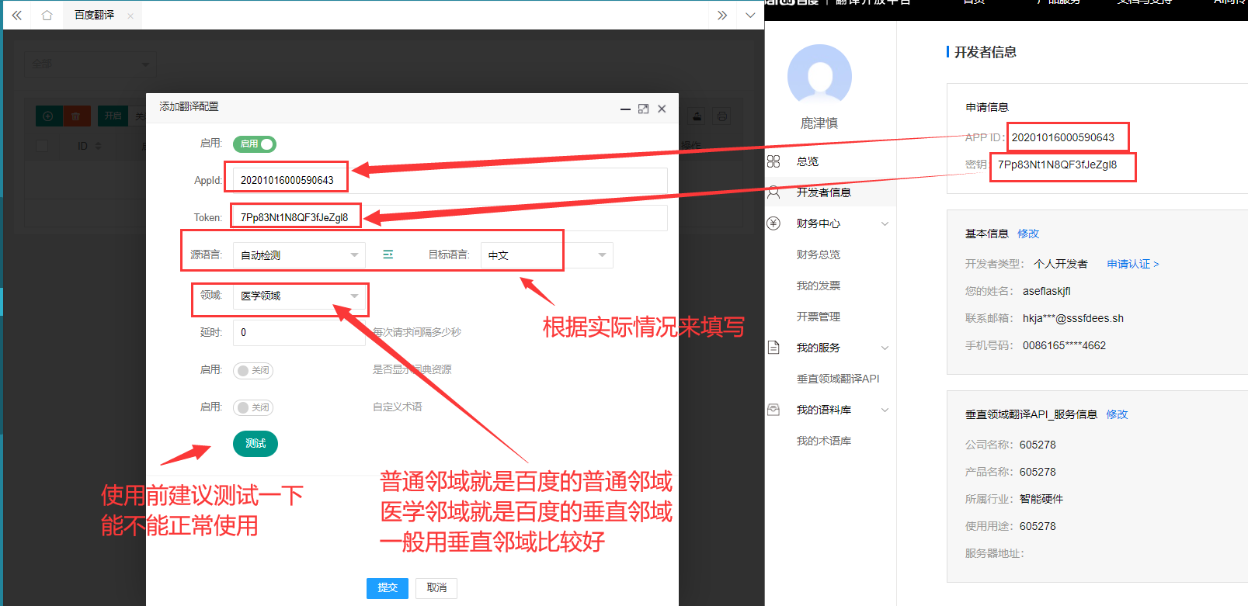The height and width of the screenshot is (606, 1248).
Task: Click the phone number 0086165****4662
Action: (1064, 345)
